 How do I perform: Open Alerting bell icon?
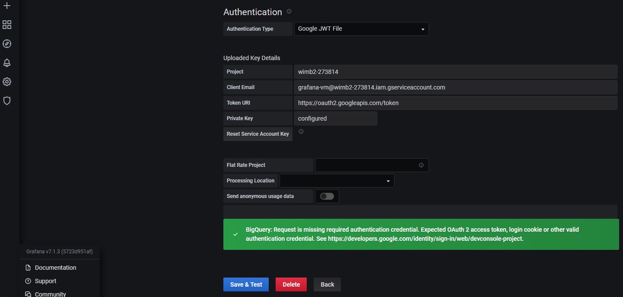(x=7, y=63)
